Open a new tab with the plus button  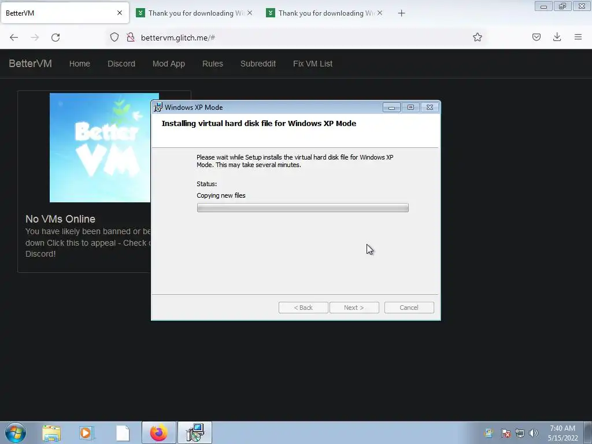tap(401, 13)
